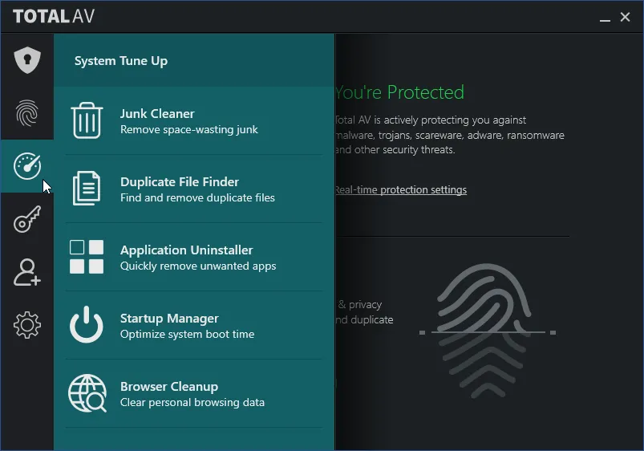This screenshot has width=644, height=451.
Task: Open the fingerprint privacy sidebar icon
Action: [x=27, y=113]
